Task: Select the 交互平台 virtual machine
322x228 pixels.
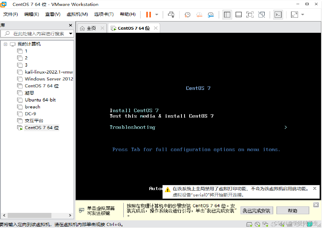Action: point(34,121)
